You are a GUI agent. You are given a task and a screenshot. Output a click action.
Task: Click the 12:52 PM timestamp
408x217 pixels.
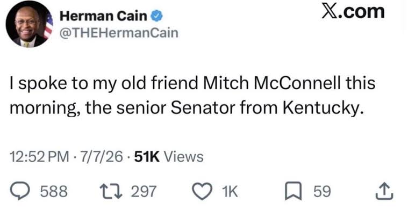point(40,157)
